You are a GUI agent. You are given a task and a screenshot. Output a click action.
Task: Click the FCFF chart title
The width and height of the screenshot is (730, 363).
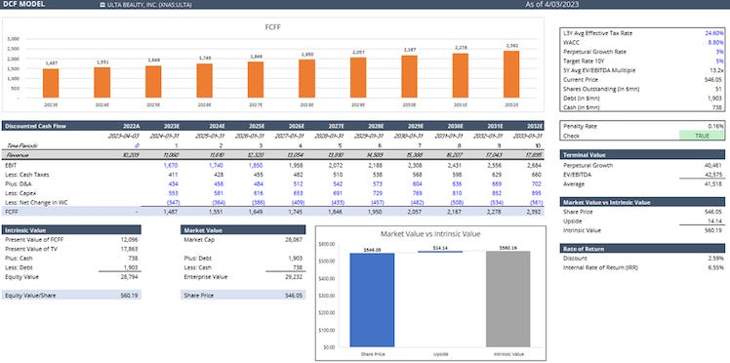click(x=272, y=27)
